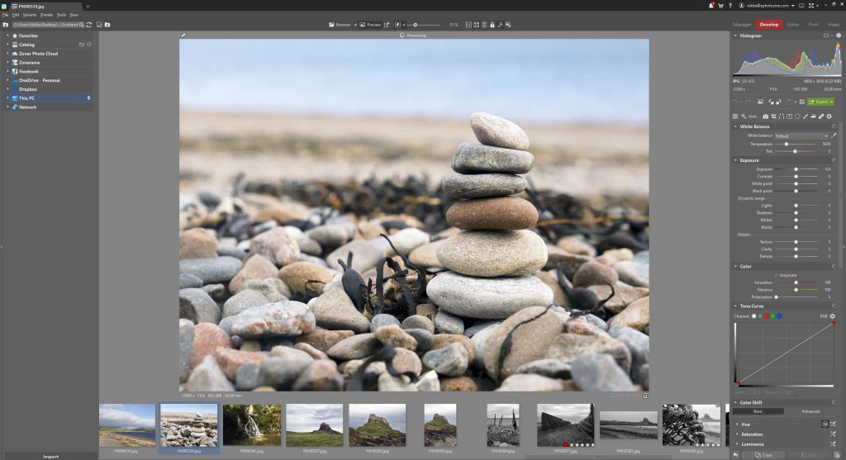Select the red channel in Tone Curve
This screenshot has height=460, width=846.
(x=765, y=316)
